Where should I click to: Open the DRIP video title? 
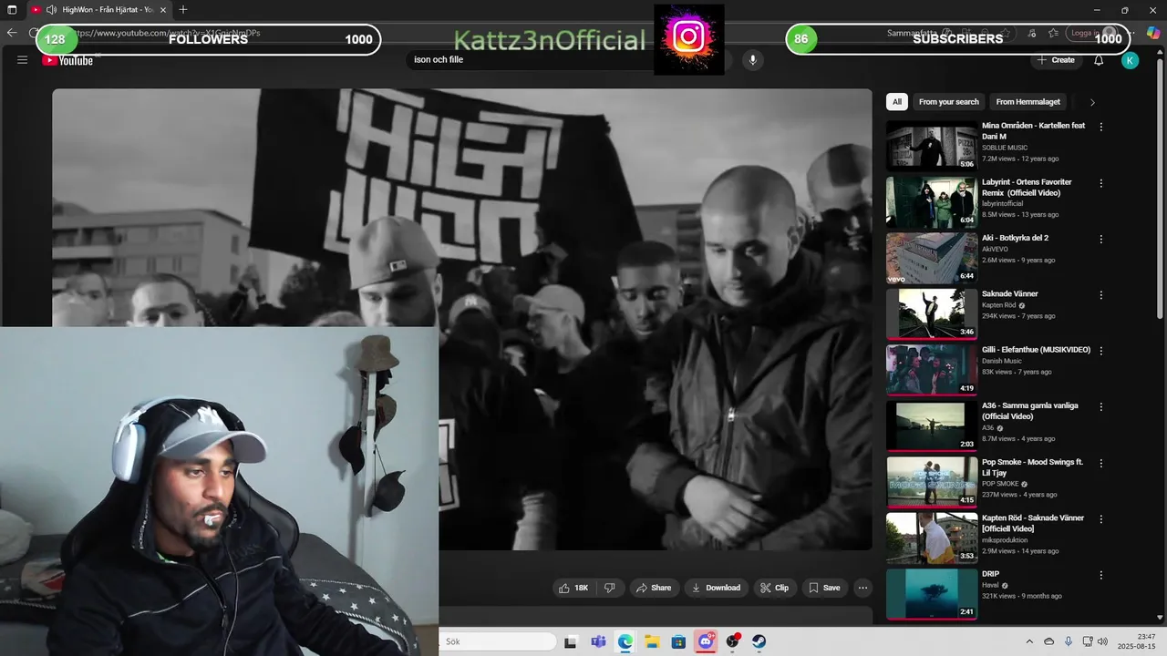click(990, 574)
